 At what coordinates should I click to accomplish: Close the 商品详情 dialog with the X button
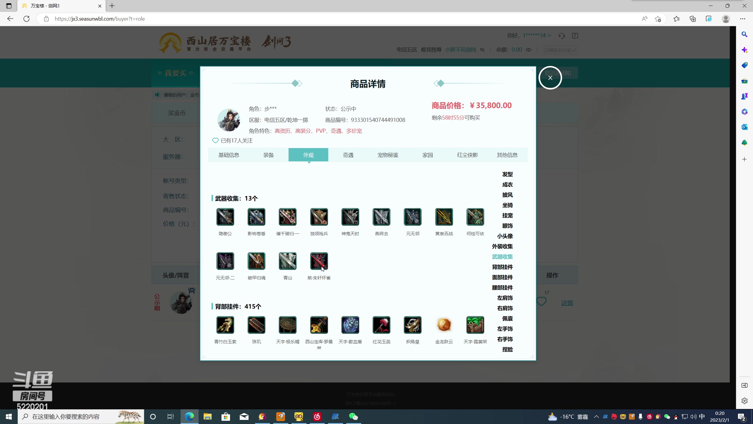[550, 78]
